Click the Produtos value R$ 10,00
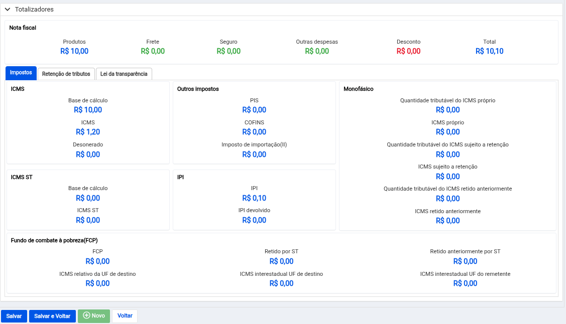 74,51
